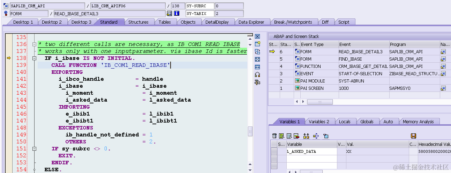Image resolution: width=451 pixels, height=173 pixels.
Task: Click navigate icon in PAI SCREEN 1000 row
Action: (443, 88)
